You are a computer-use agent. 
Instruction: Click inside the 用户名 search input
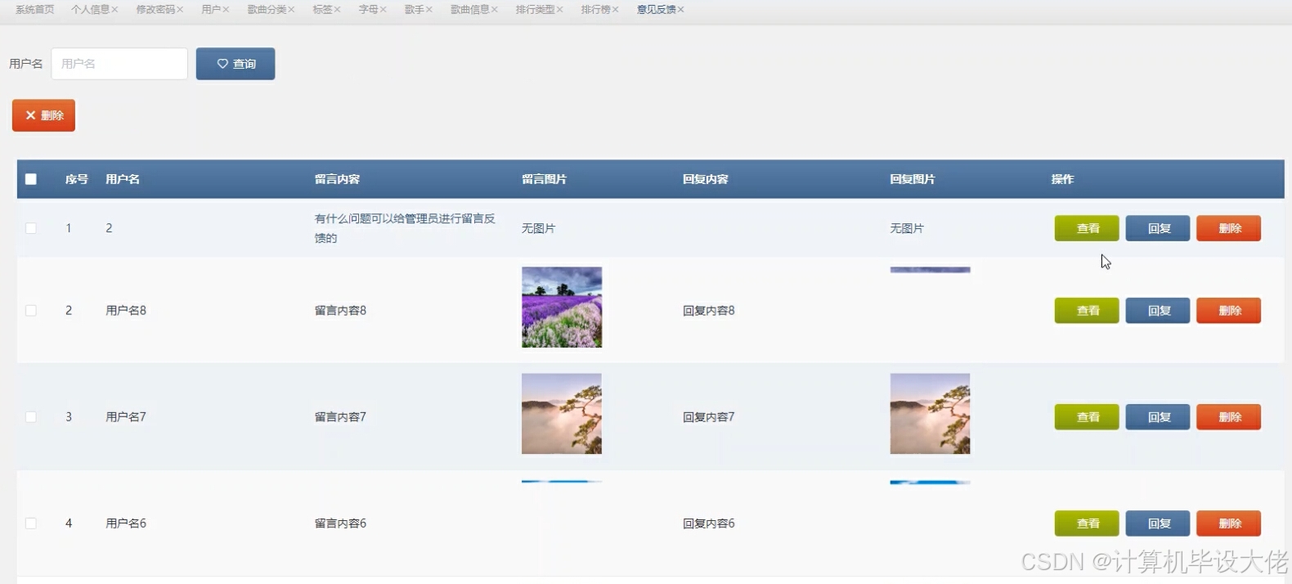click(x=119, y=64)
